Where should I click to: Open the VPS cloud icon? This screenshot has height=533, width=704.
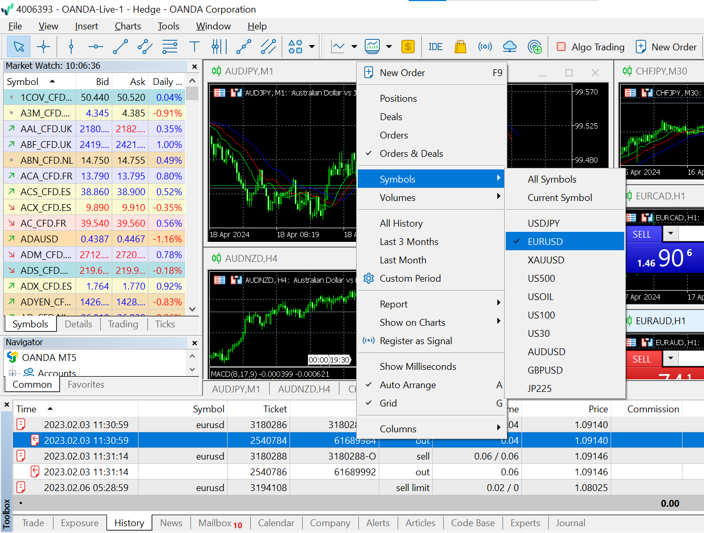pyautogui.click(x=509, y=47)
